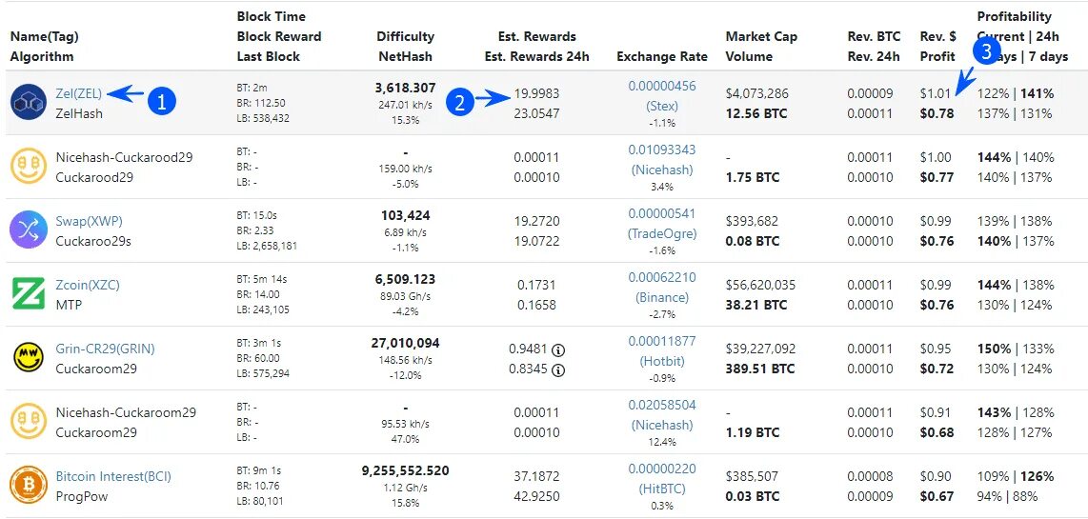1088x519 pixels.
Task: Click the Zel coin logo icon
Action: [29, 103]
